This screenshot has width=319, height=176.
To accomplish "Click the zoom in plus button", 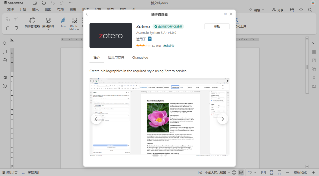I will pyautogui.click(x=313, y=172).
